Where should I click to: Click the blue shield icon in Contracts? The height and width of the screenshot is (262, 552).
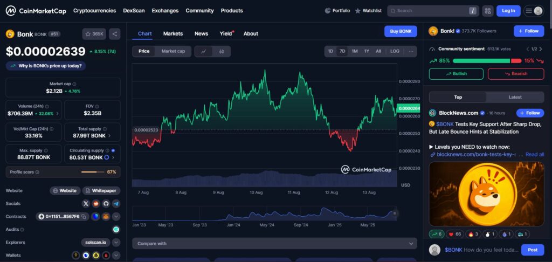click(x=95, y=217)
